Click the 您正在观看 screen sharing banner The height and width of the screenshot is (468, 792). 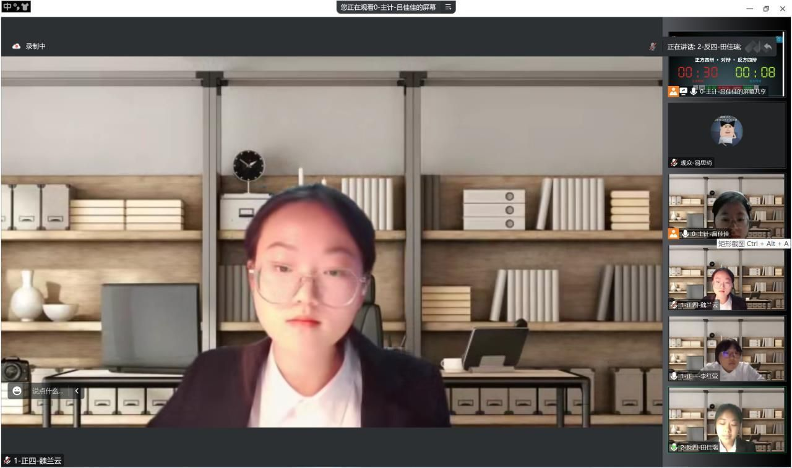[x=388, y=7]
